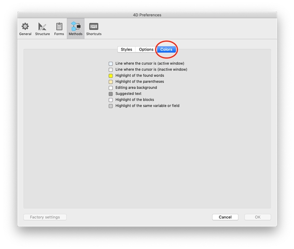Viewport: 294px width, 249px height.
Task: Pick color for highlight of the parentheses
Action: click(x=111, y=82)
